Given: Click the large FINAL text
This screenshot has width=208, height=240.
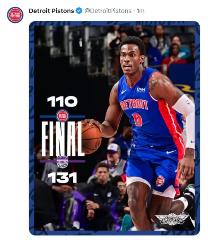Looking at the screenshot, I should pyautogui.click(x=62, y=139).
